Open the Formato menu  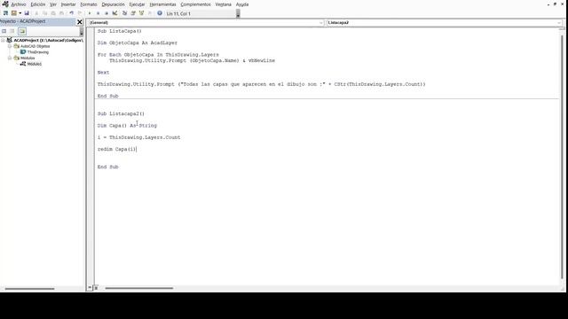tap(89, 4)
